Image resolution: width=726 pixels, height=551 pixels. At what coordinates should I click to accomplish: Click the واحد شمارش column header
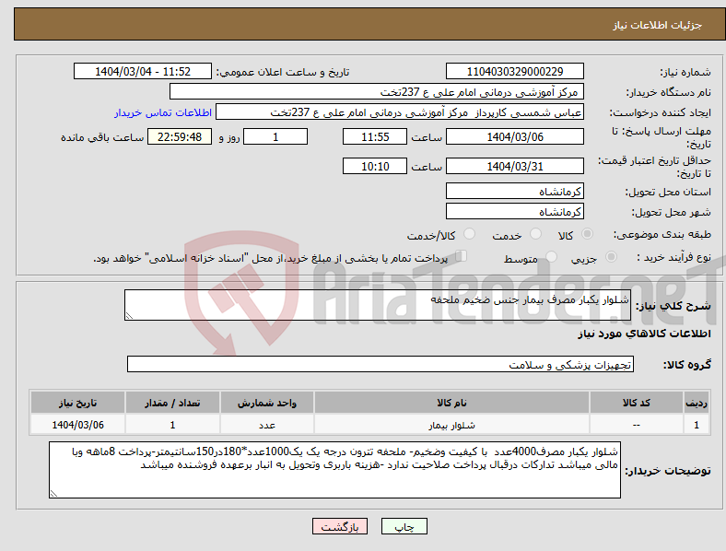coord(267,403)
